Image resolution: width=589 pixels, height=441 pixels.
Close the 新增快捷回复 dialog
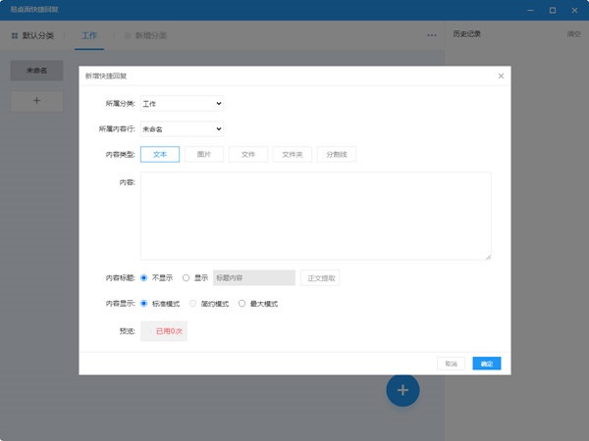501,76
